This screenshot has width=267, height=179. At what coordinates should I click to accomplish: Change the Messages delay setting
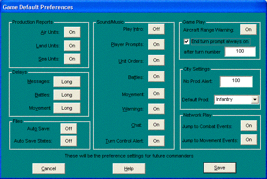click(x=67, y=82)
